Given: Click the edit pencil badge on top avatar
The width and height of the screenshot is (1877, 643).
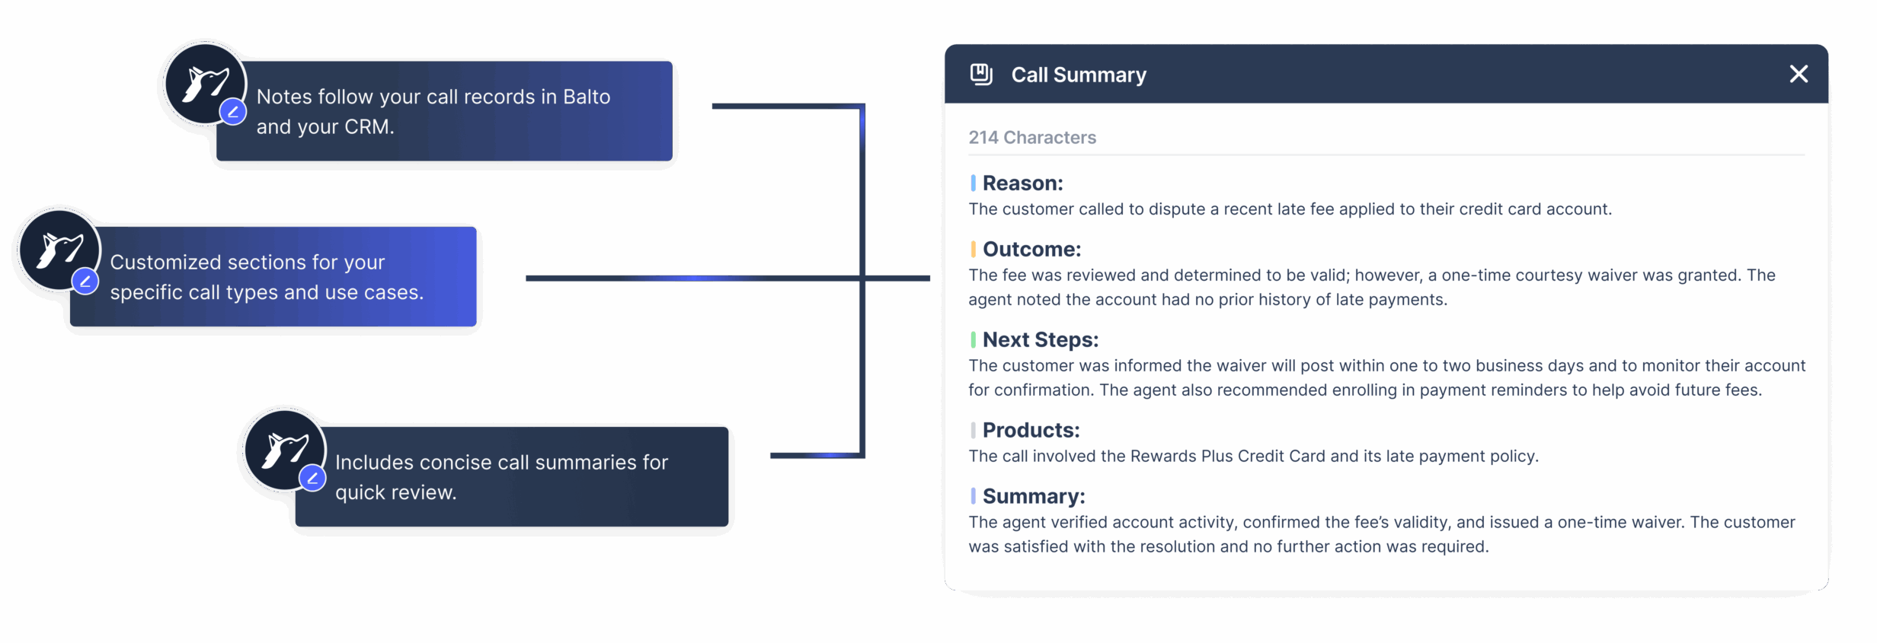Looking at the screenshot, I should (x=233, y=112).
